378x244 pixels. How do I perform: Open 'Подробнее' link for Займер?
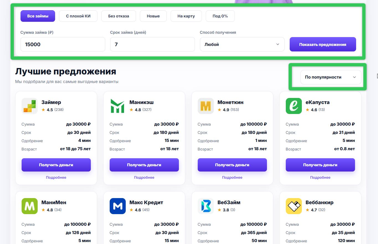(56, 177)
